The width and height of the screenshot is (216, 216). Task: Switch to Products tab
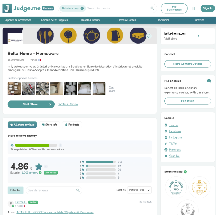[x=72, y=125]
